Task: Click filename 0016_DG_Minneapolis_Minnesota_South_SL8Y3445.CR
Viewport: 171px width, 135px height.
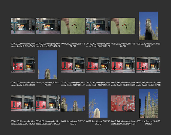Action: (123, 123)
